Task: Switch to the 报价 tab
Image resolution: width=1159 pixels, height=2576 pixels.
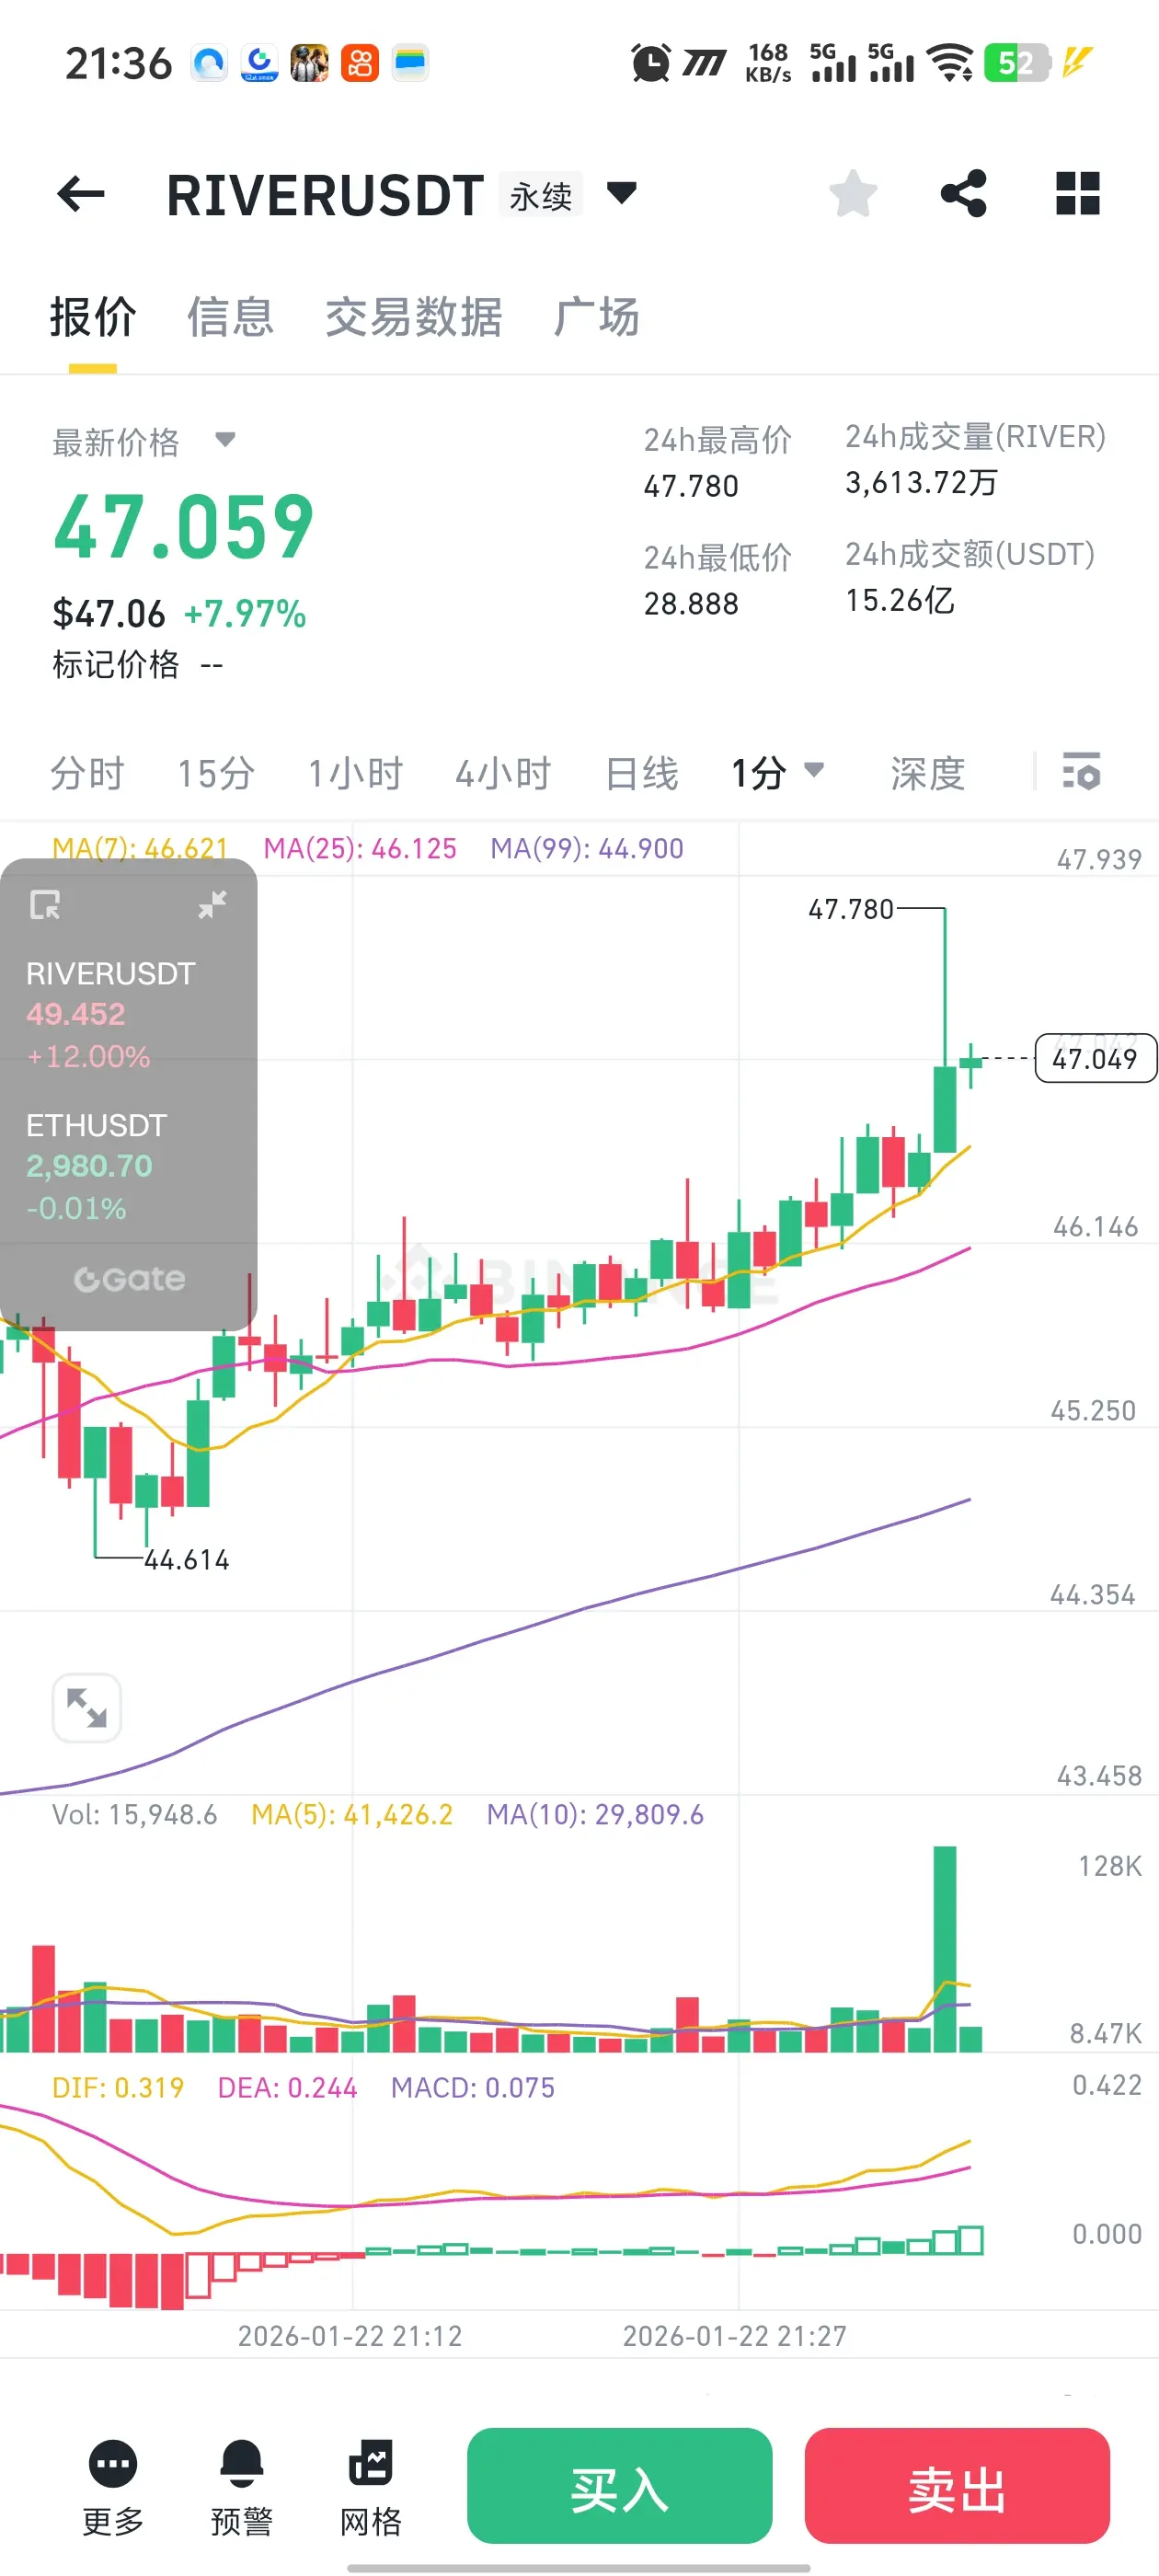Action: pyautogui.click(x=93, y=317)
